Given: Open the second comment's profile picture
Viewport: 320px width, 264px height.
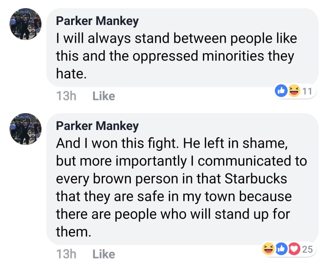Looking at the screenshot, I should pyautogui.click(x=26, y=129).
